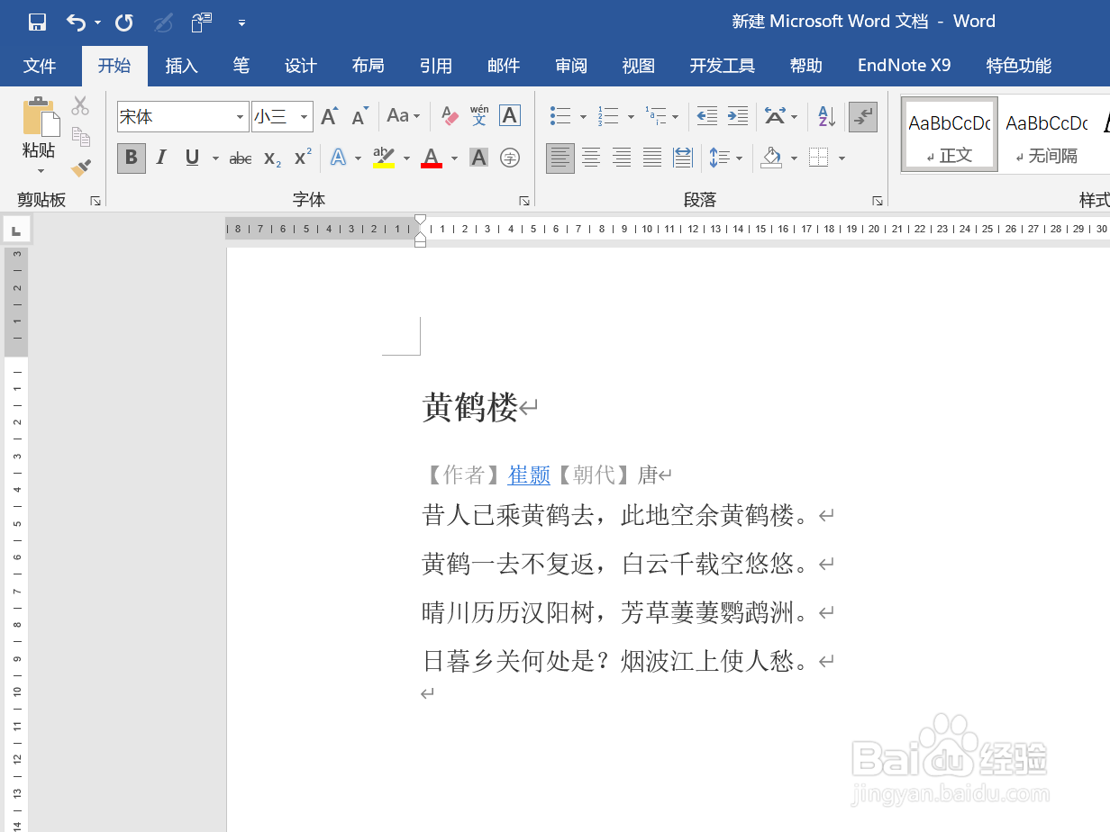The image size is (1110, 832).
Task: Open the font size combo box
Action: pos(282,117)
